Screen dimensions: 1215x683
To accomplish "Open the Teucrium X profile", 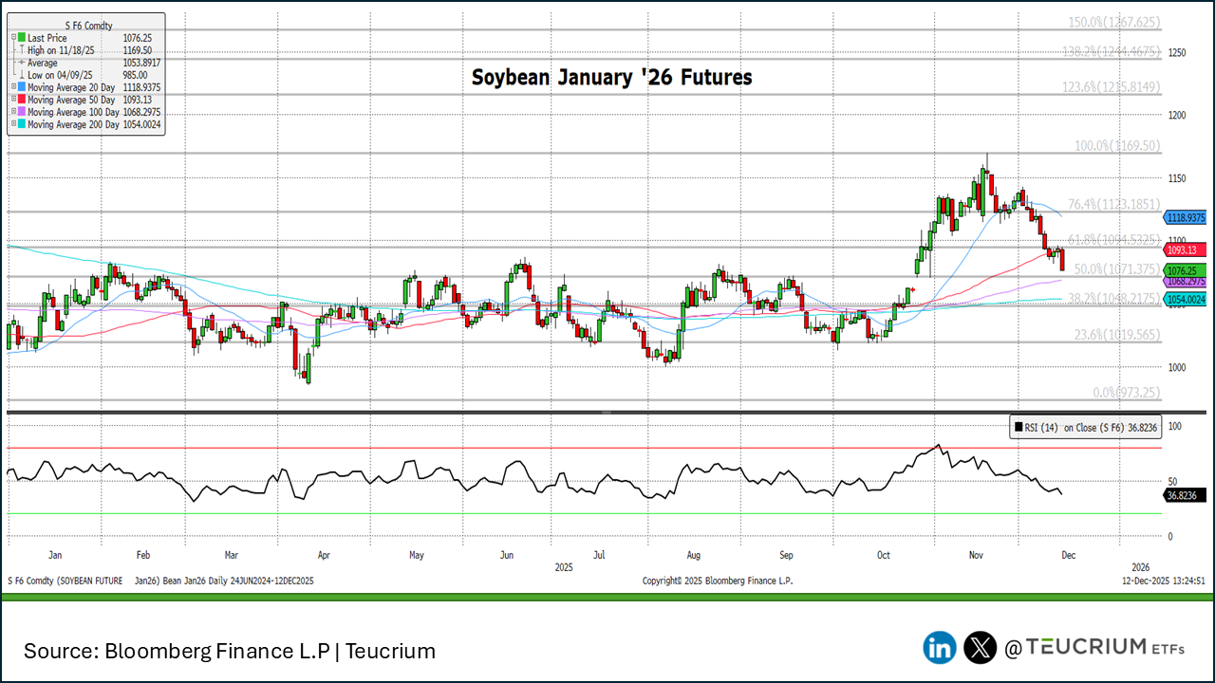I will point(979,647).
